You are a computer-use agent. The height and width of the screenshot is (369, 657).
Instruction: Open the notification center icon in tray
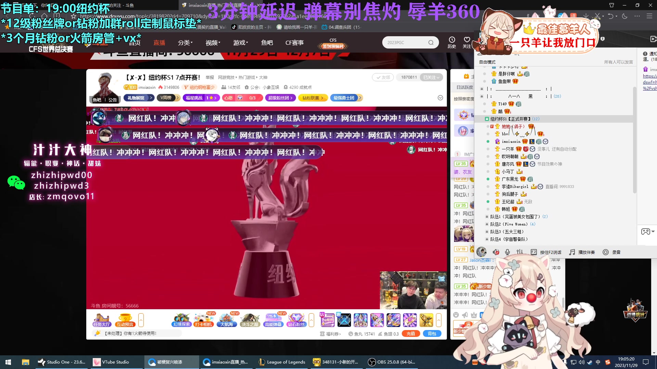coord(646,362)
